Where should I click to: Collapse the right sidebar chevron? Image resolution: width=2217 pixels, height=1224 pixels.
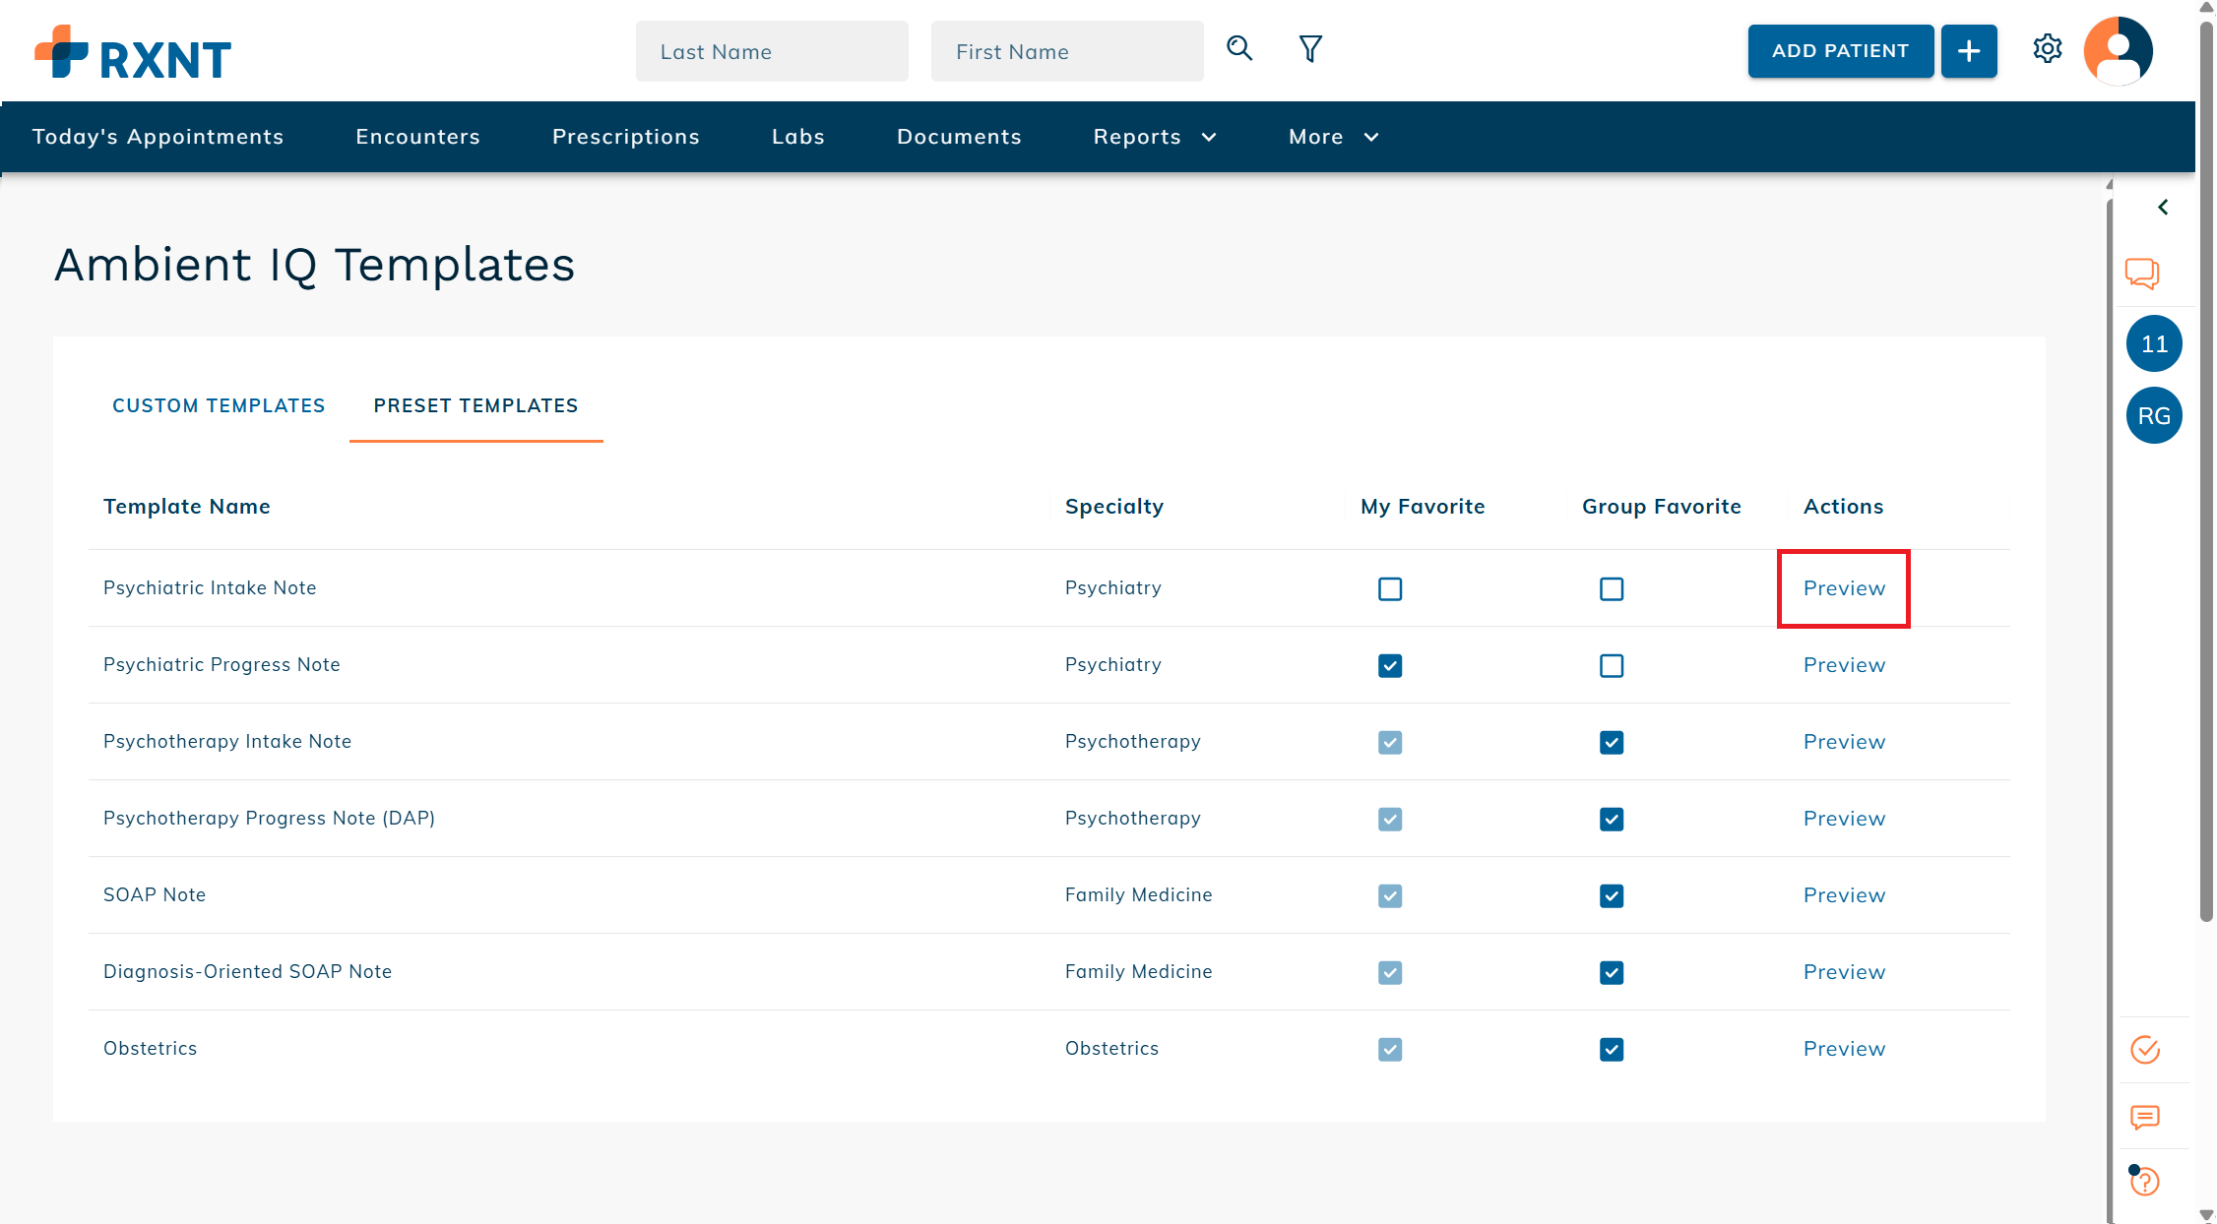pos(2163,207)
